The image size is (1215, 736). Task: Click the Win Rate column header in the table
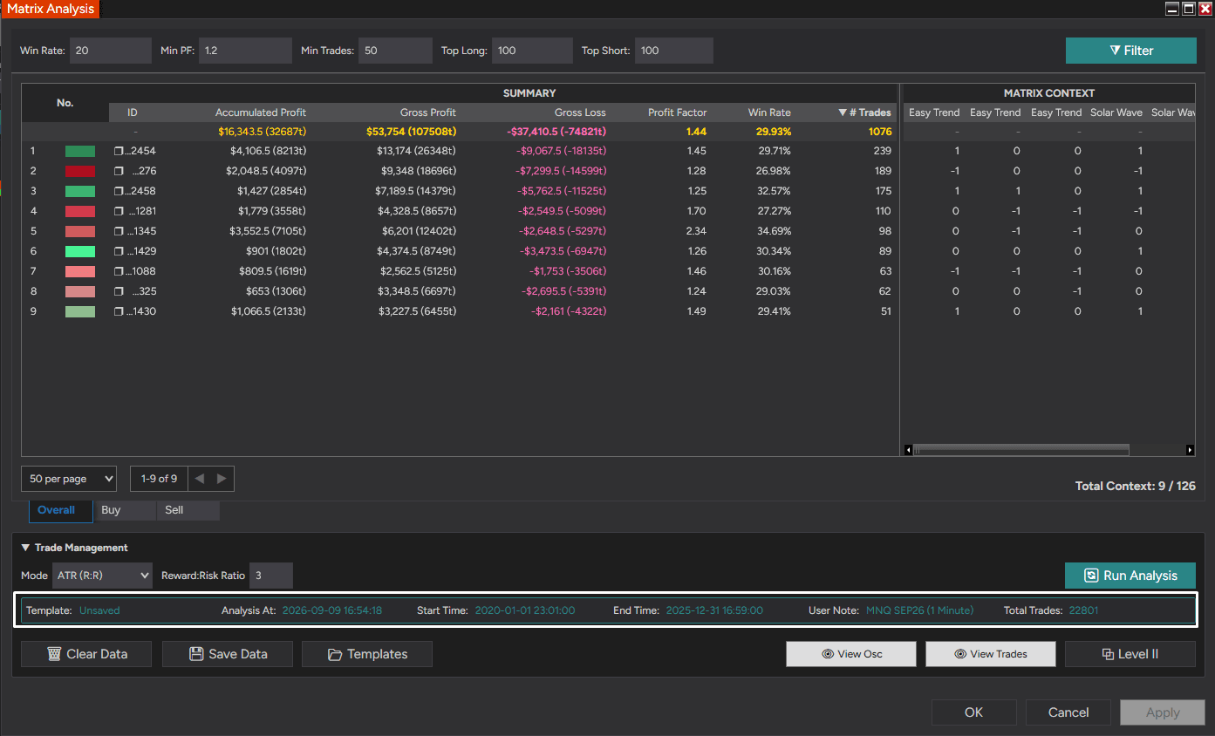coord(769,112)
